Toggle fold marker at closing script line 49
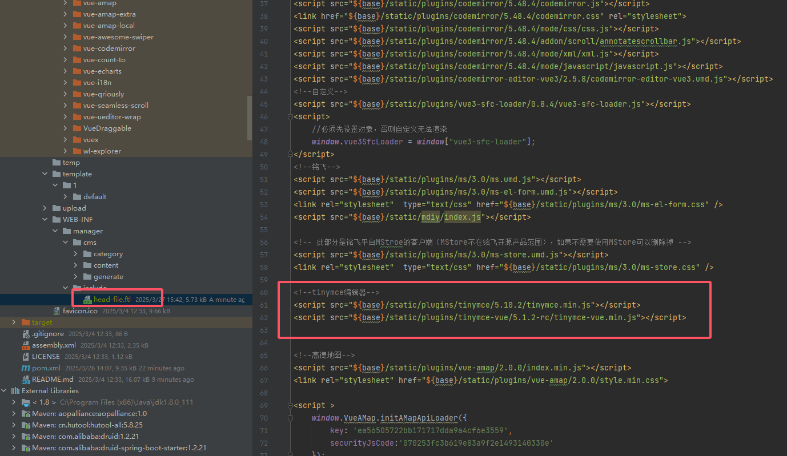The image size is (787, 456). [x=290, y=154]
